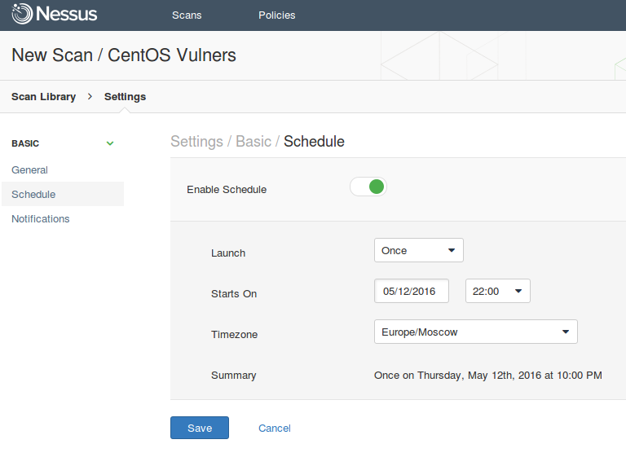
Task: Click the Save button
Action: (200, 428)
